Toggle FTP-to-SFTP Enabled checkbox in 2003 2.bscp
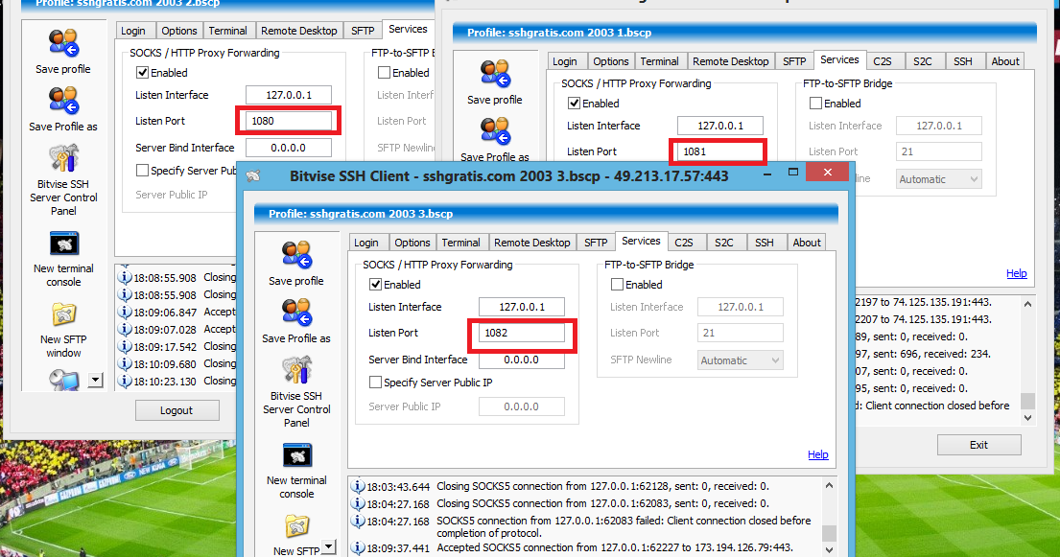The image size is (1060, 557). (x=385, y=72)
